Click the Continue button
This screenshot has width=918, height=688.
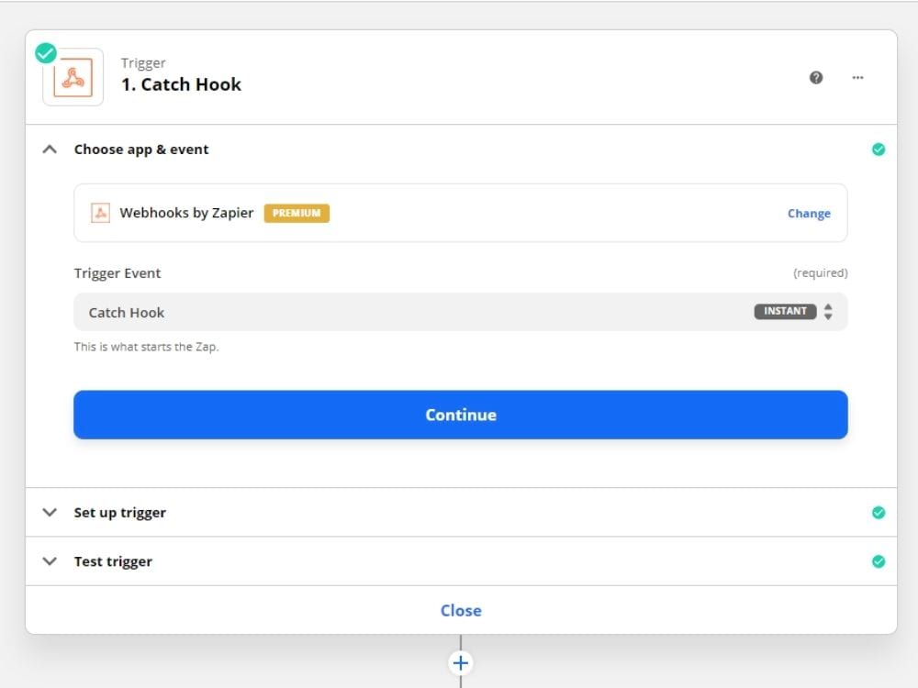coord(460,415)
